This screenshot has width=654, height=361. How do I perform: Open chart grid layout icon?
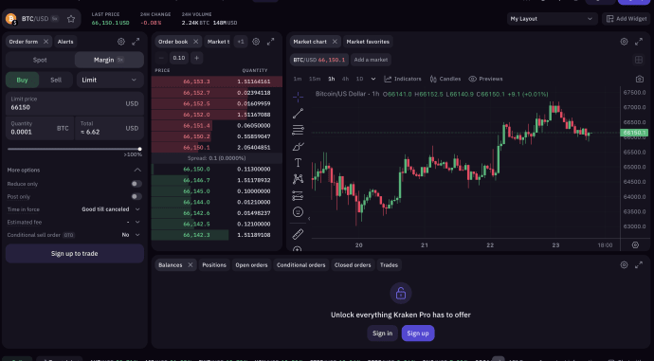pos(639,60)
